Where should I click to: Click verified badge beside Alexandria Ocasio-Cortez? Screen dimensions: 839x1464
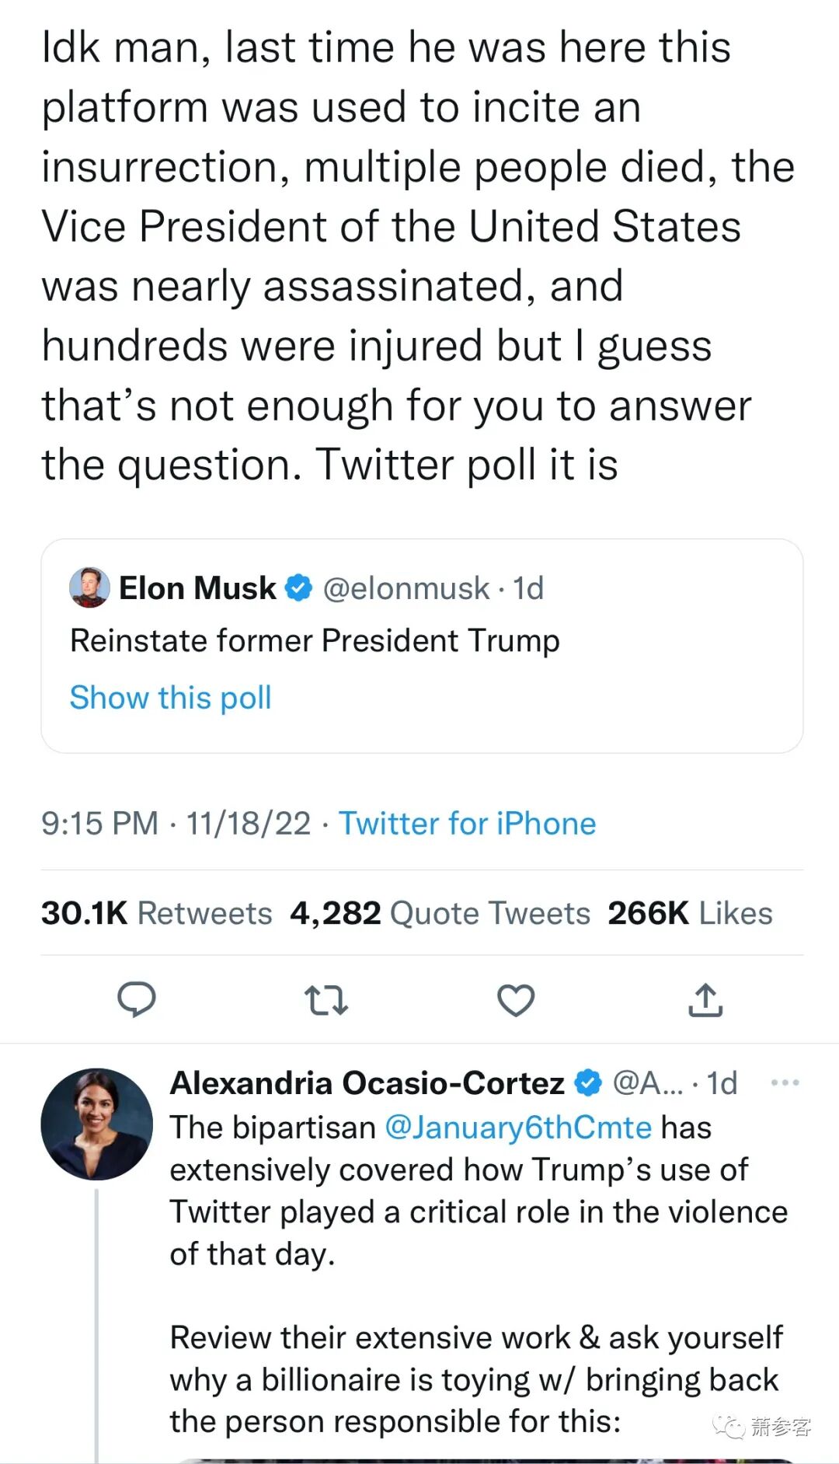point(588,1082)
